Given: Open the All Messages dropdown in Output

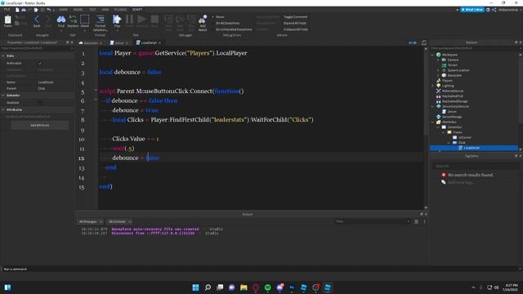Looking at the screenshot, I should [x=91, y=221].
